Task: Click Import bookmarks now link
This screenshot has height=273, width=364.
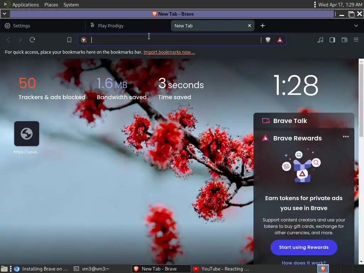Action: pos(169,52)
